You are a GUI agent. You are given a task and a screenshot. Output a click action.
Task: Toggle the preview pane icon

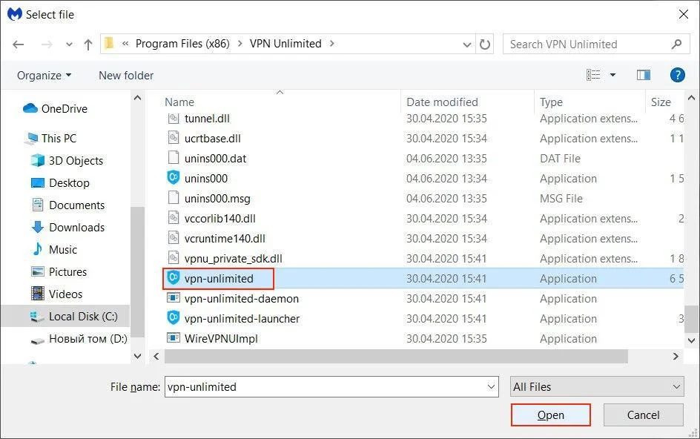pyautogui.click(x=643, y=75)
